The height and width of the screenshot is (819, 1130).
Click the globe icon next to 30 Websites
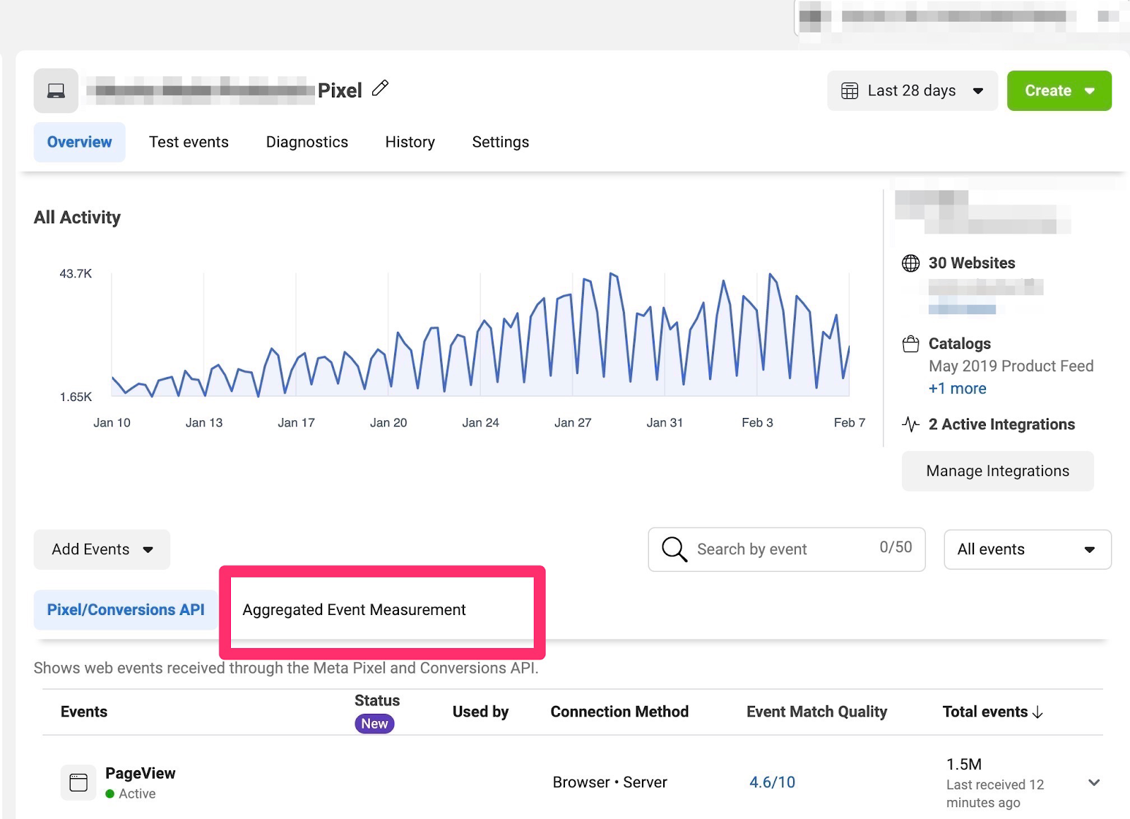910,263
